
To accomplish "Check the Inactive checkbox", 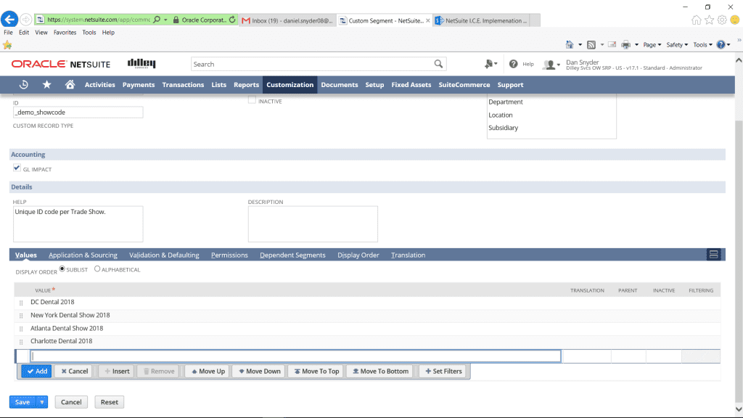I will [x=252, y=101].
